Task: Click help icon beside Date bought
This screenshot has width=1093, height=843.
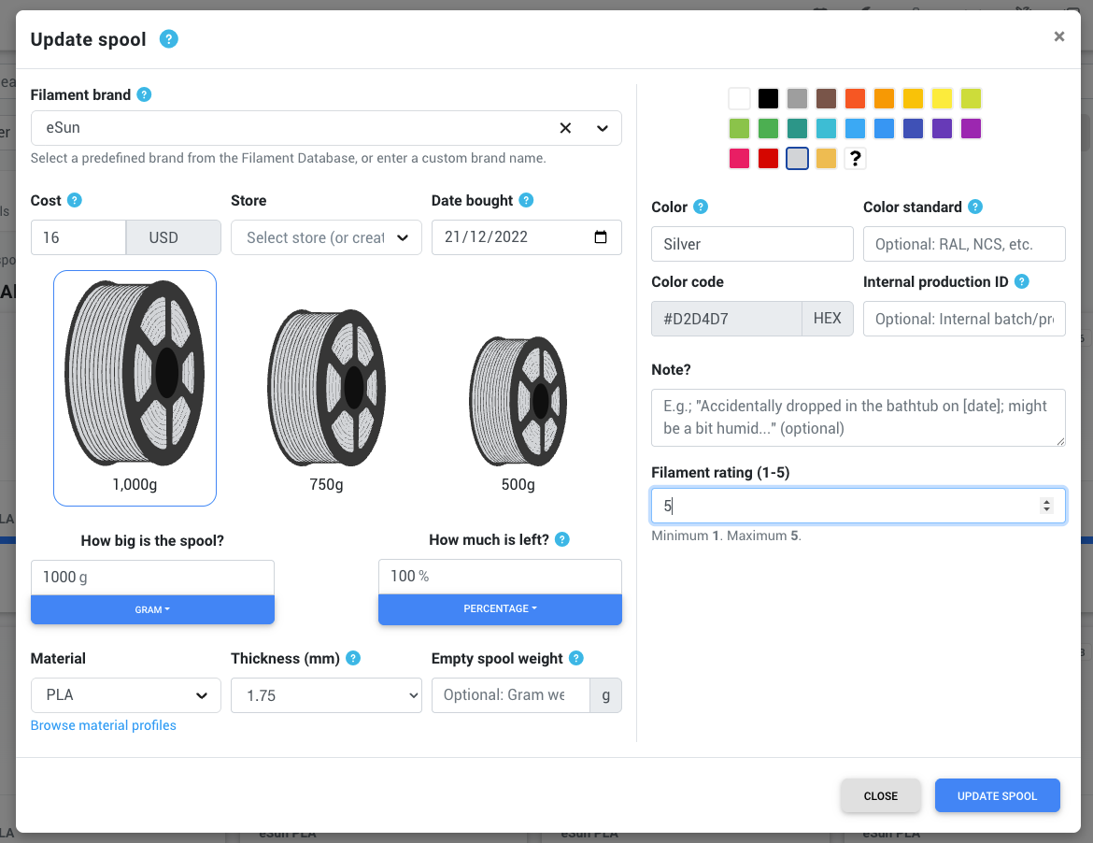Action: 526,200
